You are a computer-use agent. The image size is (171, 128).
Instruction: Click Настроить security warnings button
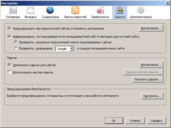152,96
